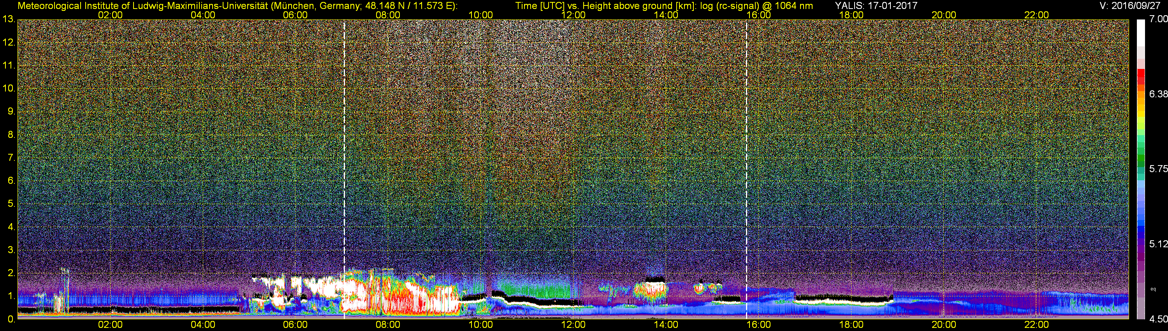Click the 13 km label on the height axis

tap(9, 19)
